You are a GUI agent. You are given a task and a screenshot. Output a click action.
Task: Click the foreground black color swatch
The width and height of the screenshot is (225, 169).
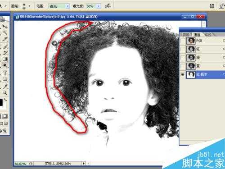[1, 103]
